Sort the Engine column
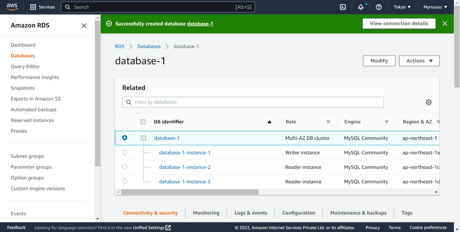 pyautogui.click(x=387, y=122)
